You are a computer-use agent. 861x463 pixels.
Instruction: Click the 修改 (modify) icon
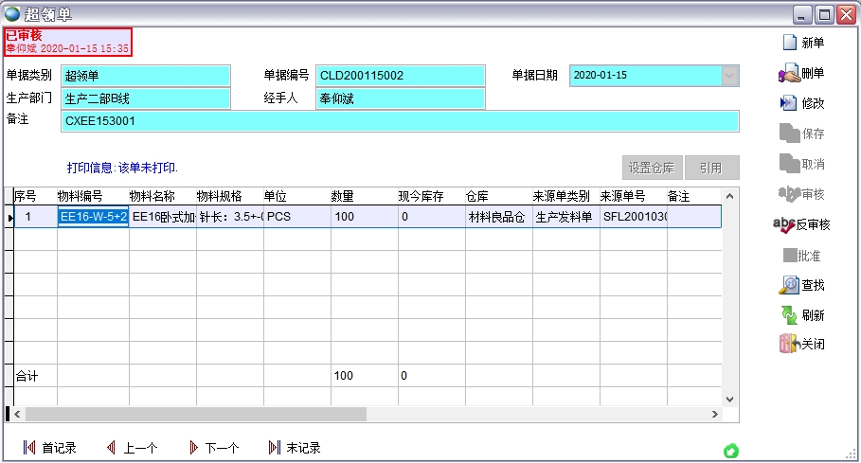pyautogui.click(x=789, y=103)
